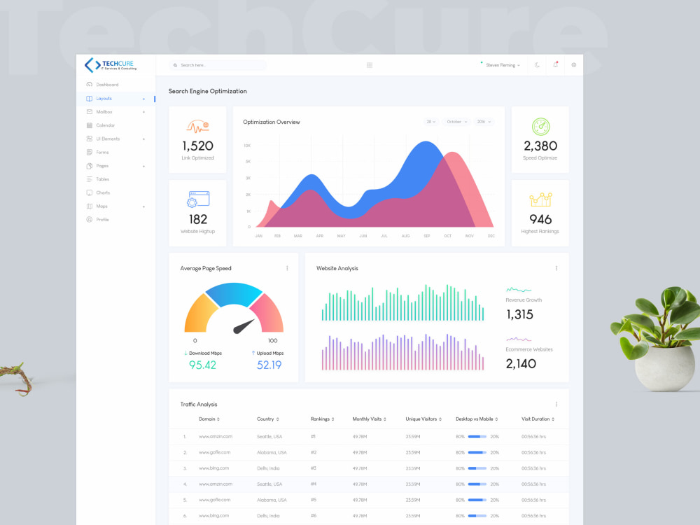
Task: Click the Charts monitor icon
Action: tap(90, 192)
